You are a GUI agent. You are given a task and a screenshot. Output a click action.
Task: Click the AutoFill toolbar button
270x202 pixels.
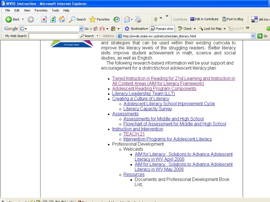(236, 29)
